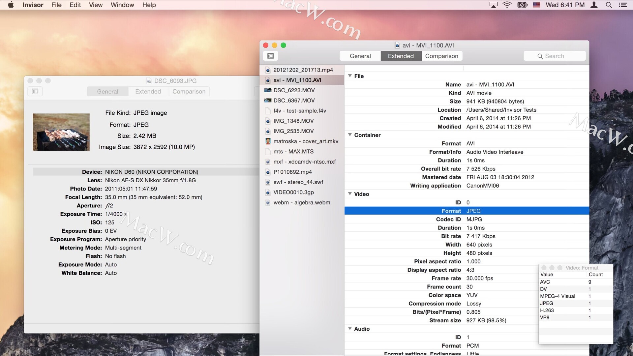This screenshot has height=356, width=633.
Task: Click file icon of VIDEO0010.3gp
Action: pos(268,193)
